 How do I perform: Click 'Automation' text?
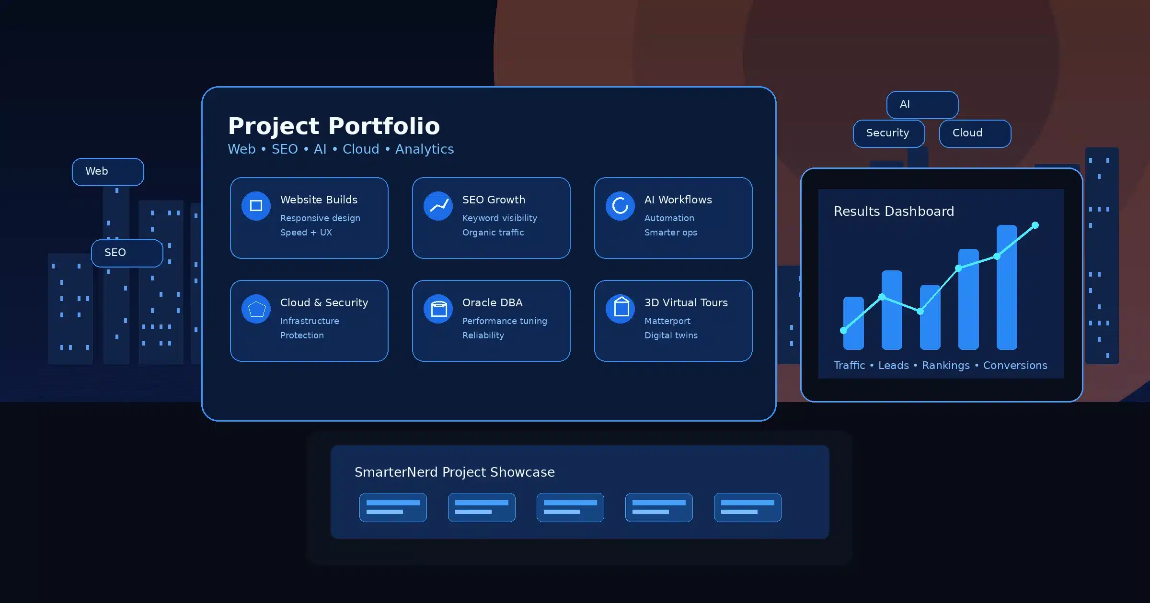[x=669, y=218]
